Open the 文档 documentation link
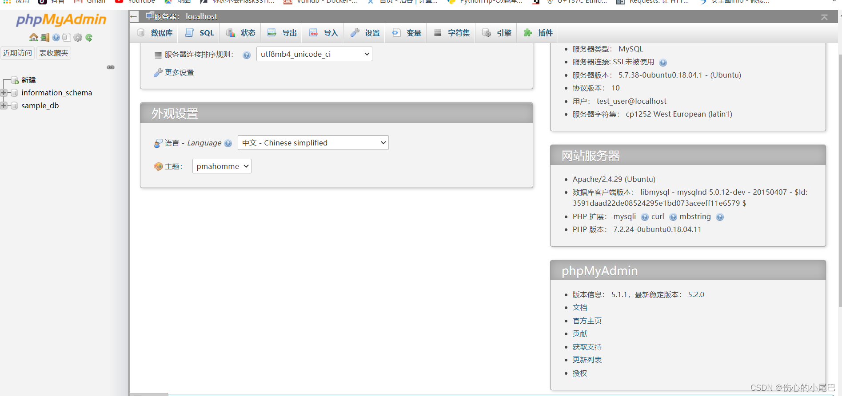Screen dimensions: 842x396 pos(580,307)
